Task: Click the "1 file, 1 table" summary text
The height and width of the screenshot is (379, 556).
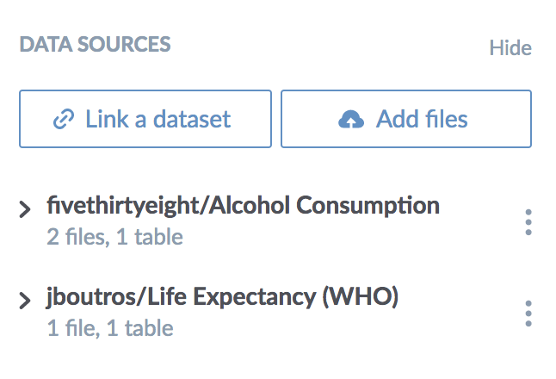Action: (109, 327)
